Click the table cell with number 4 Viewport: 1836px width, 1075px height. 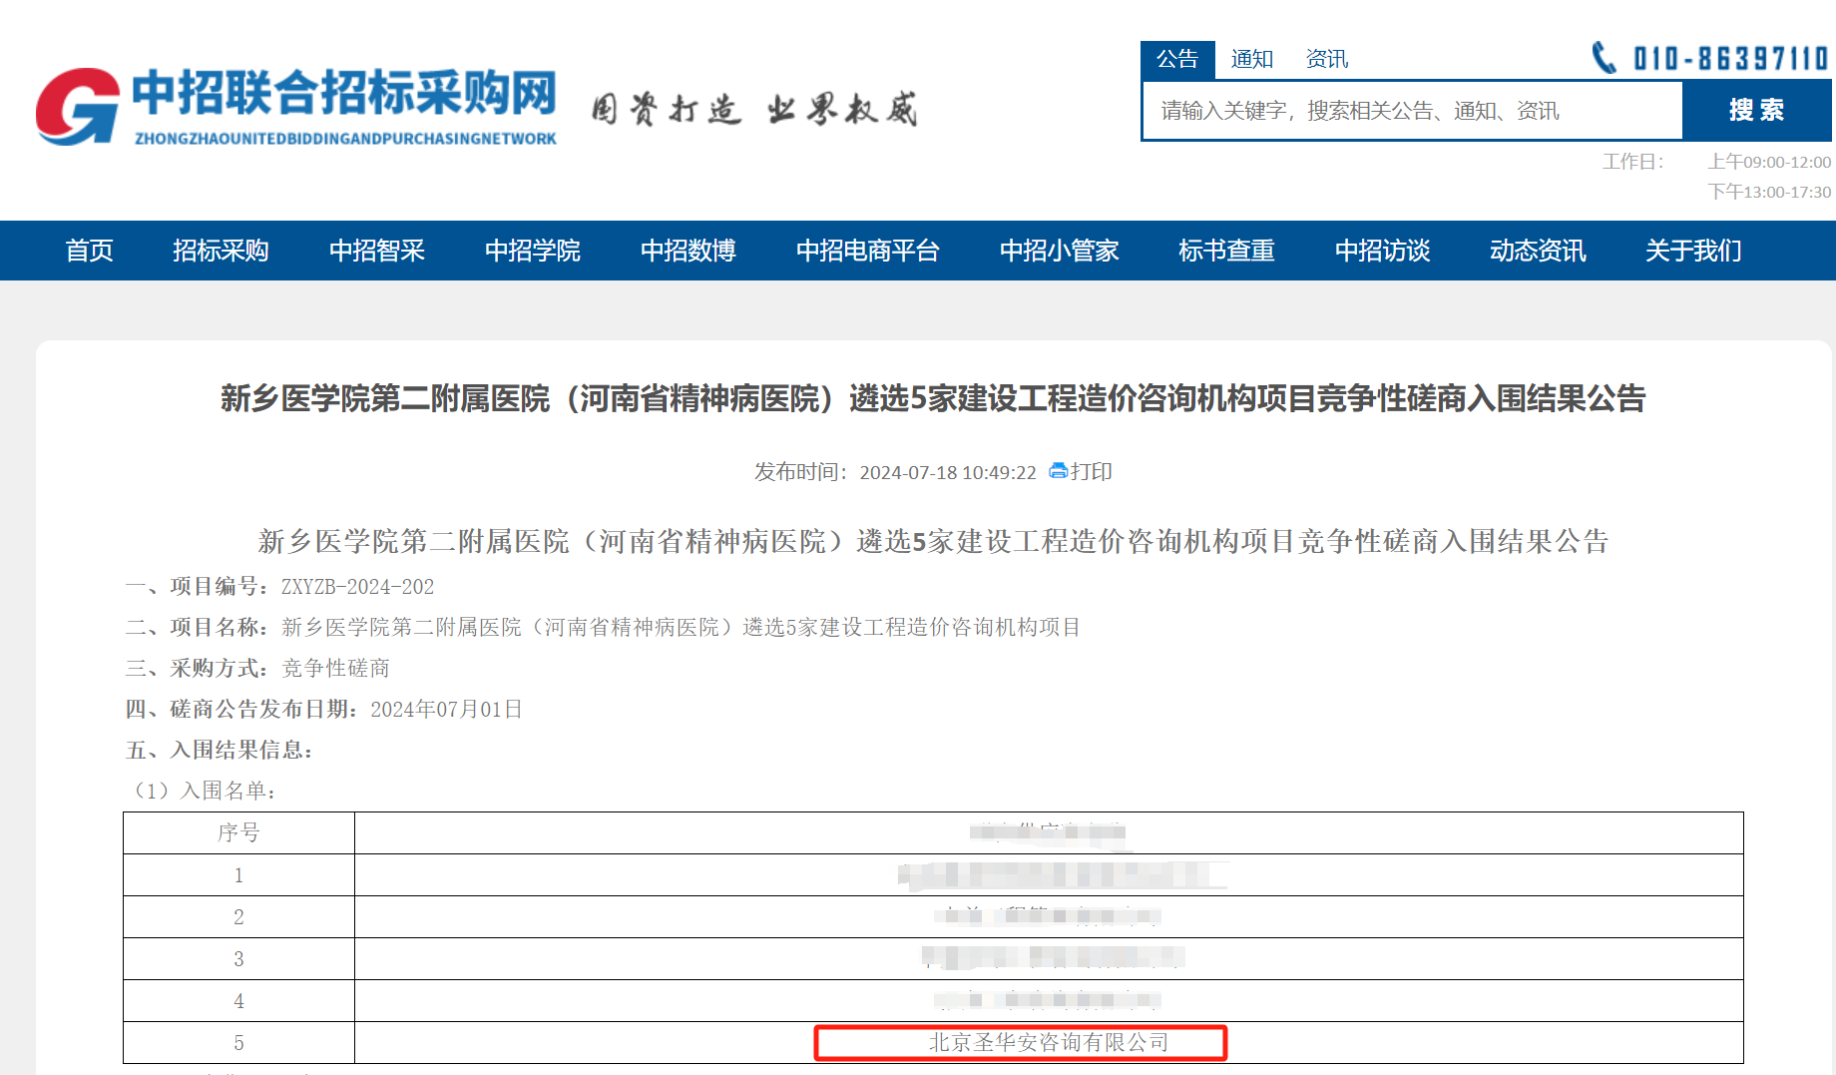point(238,1000)
